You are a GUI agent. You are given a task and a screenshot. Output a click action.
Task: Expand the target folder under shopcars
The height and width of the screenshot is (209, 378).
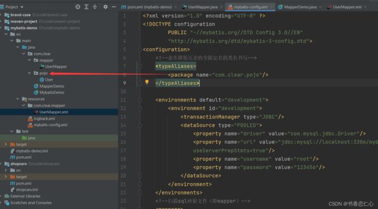click(x=6, y=176)
